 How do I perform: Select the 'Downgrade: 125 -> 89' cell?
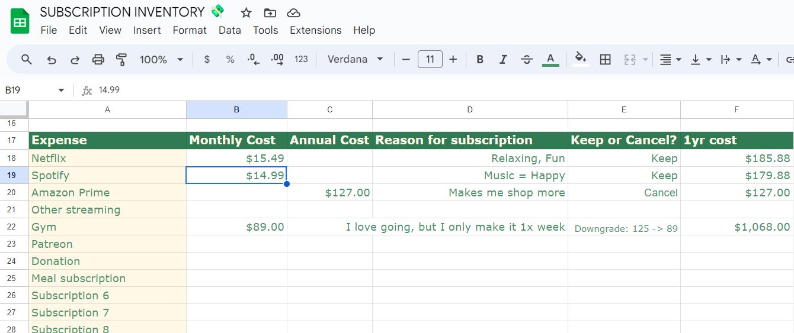coord(624,227)
